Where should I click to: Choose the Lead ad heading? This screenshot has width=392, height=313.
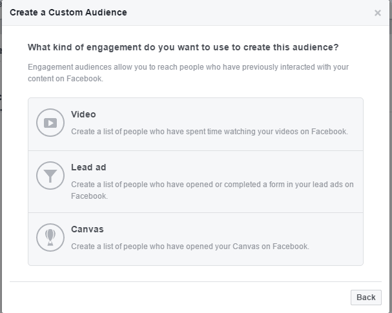[88, 167]
